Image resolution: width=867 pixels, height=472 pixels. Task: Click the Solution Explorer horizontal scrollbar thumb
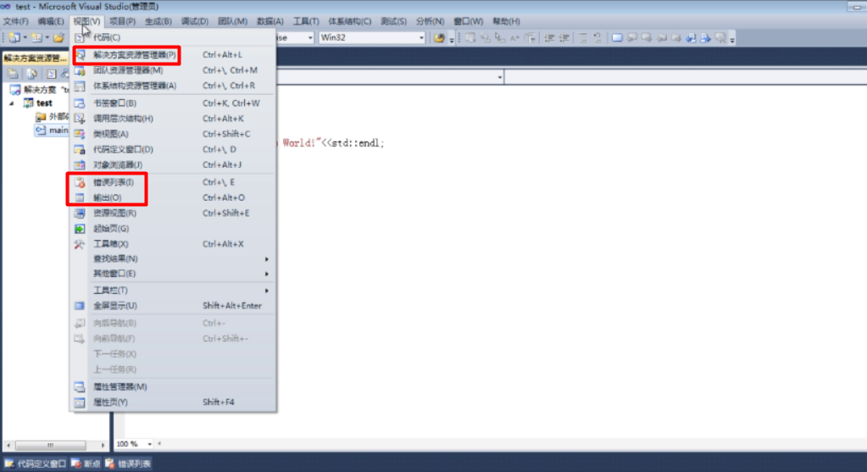(50, 445)
